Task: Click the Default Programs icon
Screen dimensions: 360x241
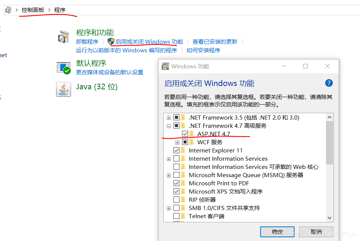Action: pyautogui.click(x=64, y=68)
